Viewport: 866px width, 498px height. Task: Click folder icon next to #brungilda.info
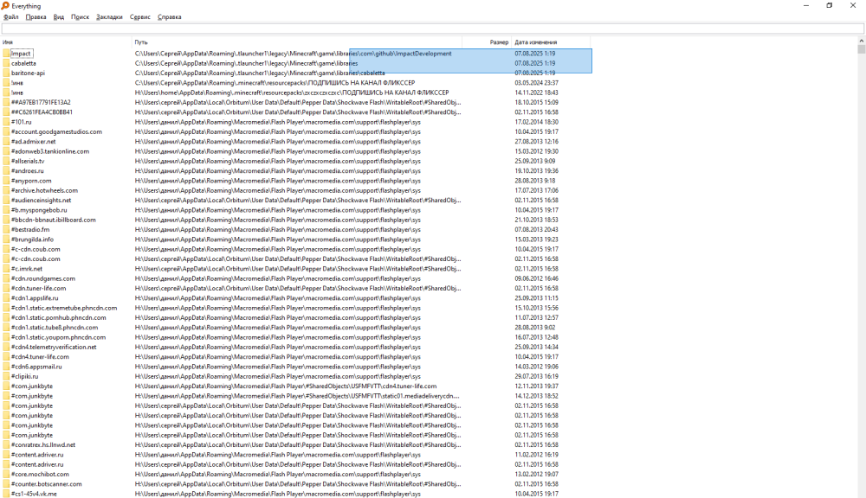coord(6,239)
